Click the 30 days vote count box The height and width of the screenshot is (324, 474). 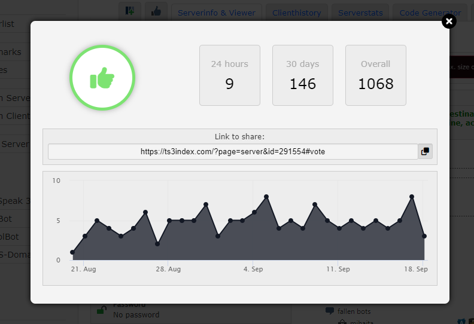point(303,75)
